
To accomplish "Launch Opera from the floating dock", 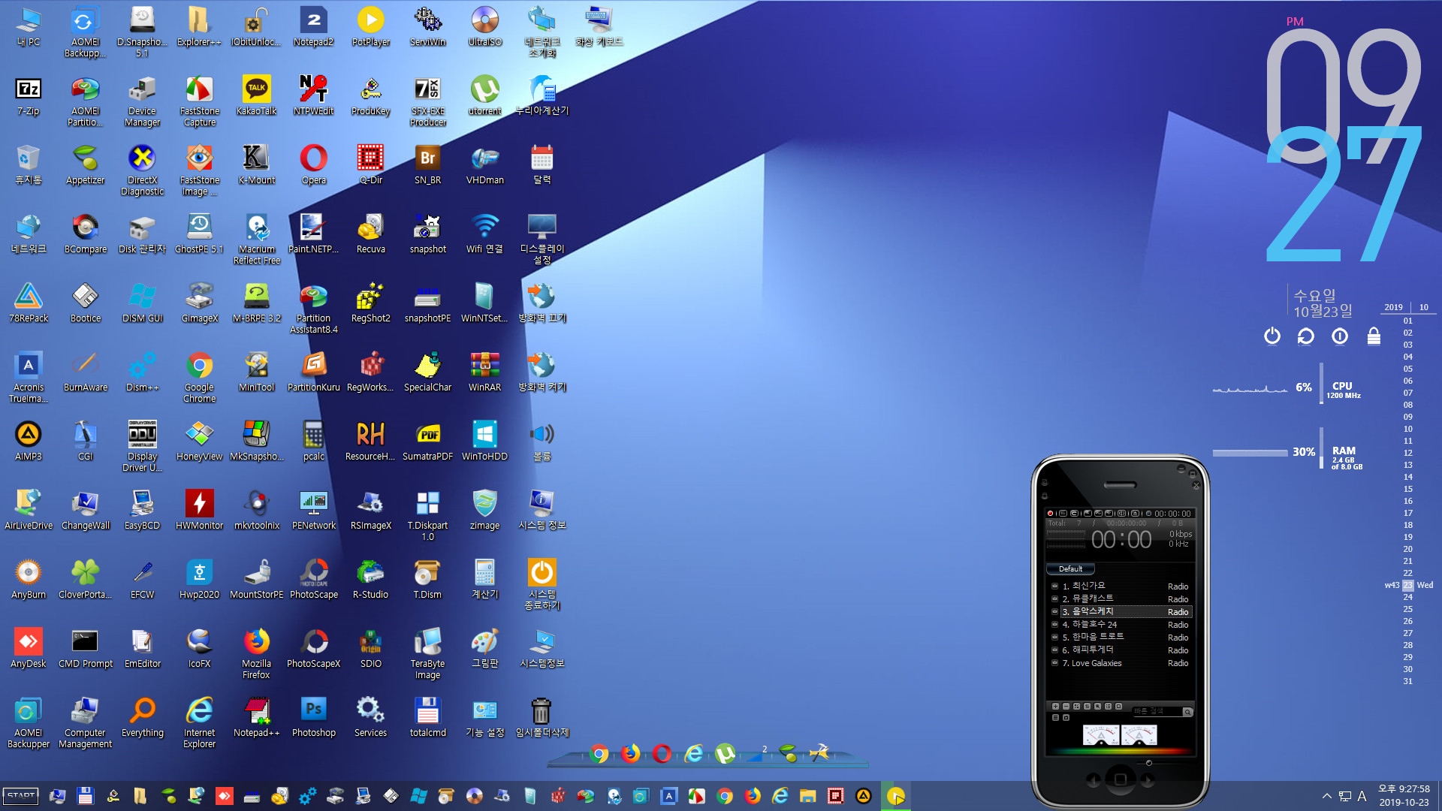I will tap(662, 753).
